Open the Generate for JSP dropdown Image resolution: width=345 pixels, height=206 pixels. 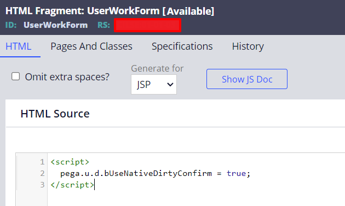point(154,85)
